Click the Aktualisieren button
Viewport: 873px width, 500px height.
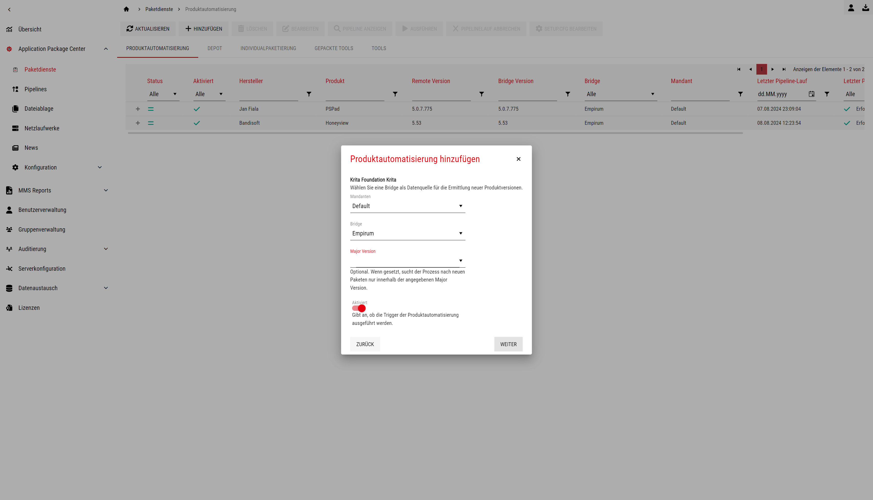[x=148, y=29]
